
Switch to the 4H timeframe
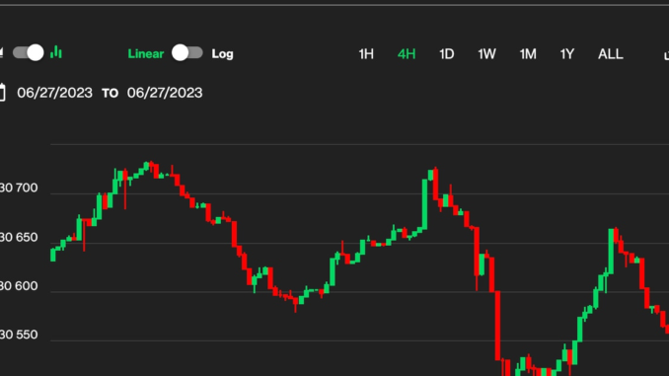point(407,54)
